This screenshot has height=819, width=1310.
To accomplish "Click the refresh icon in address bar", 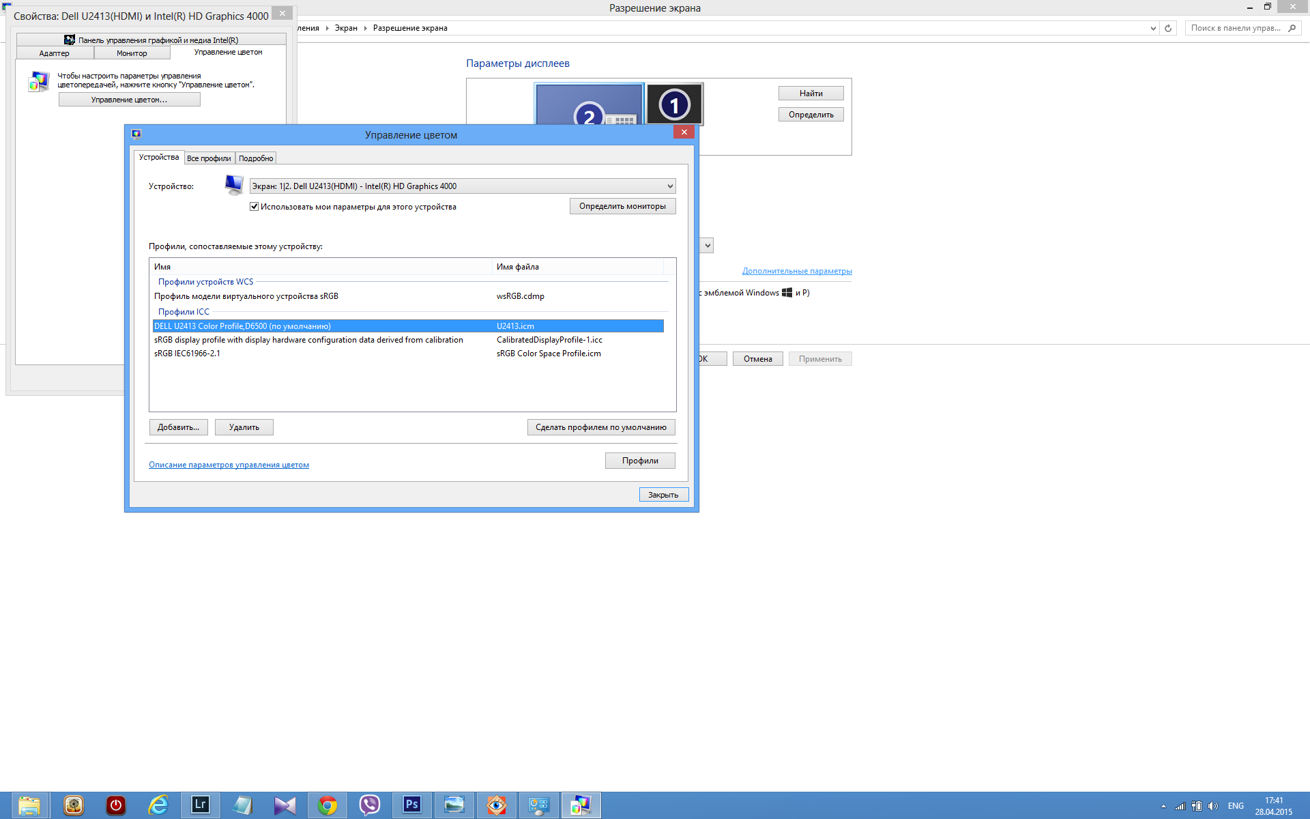I will [1168, 28].
